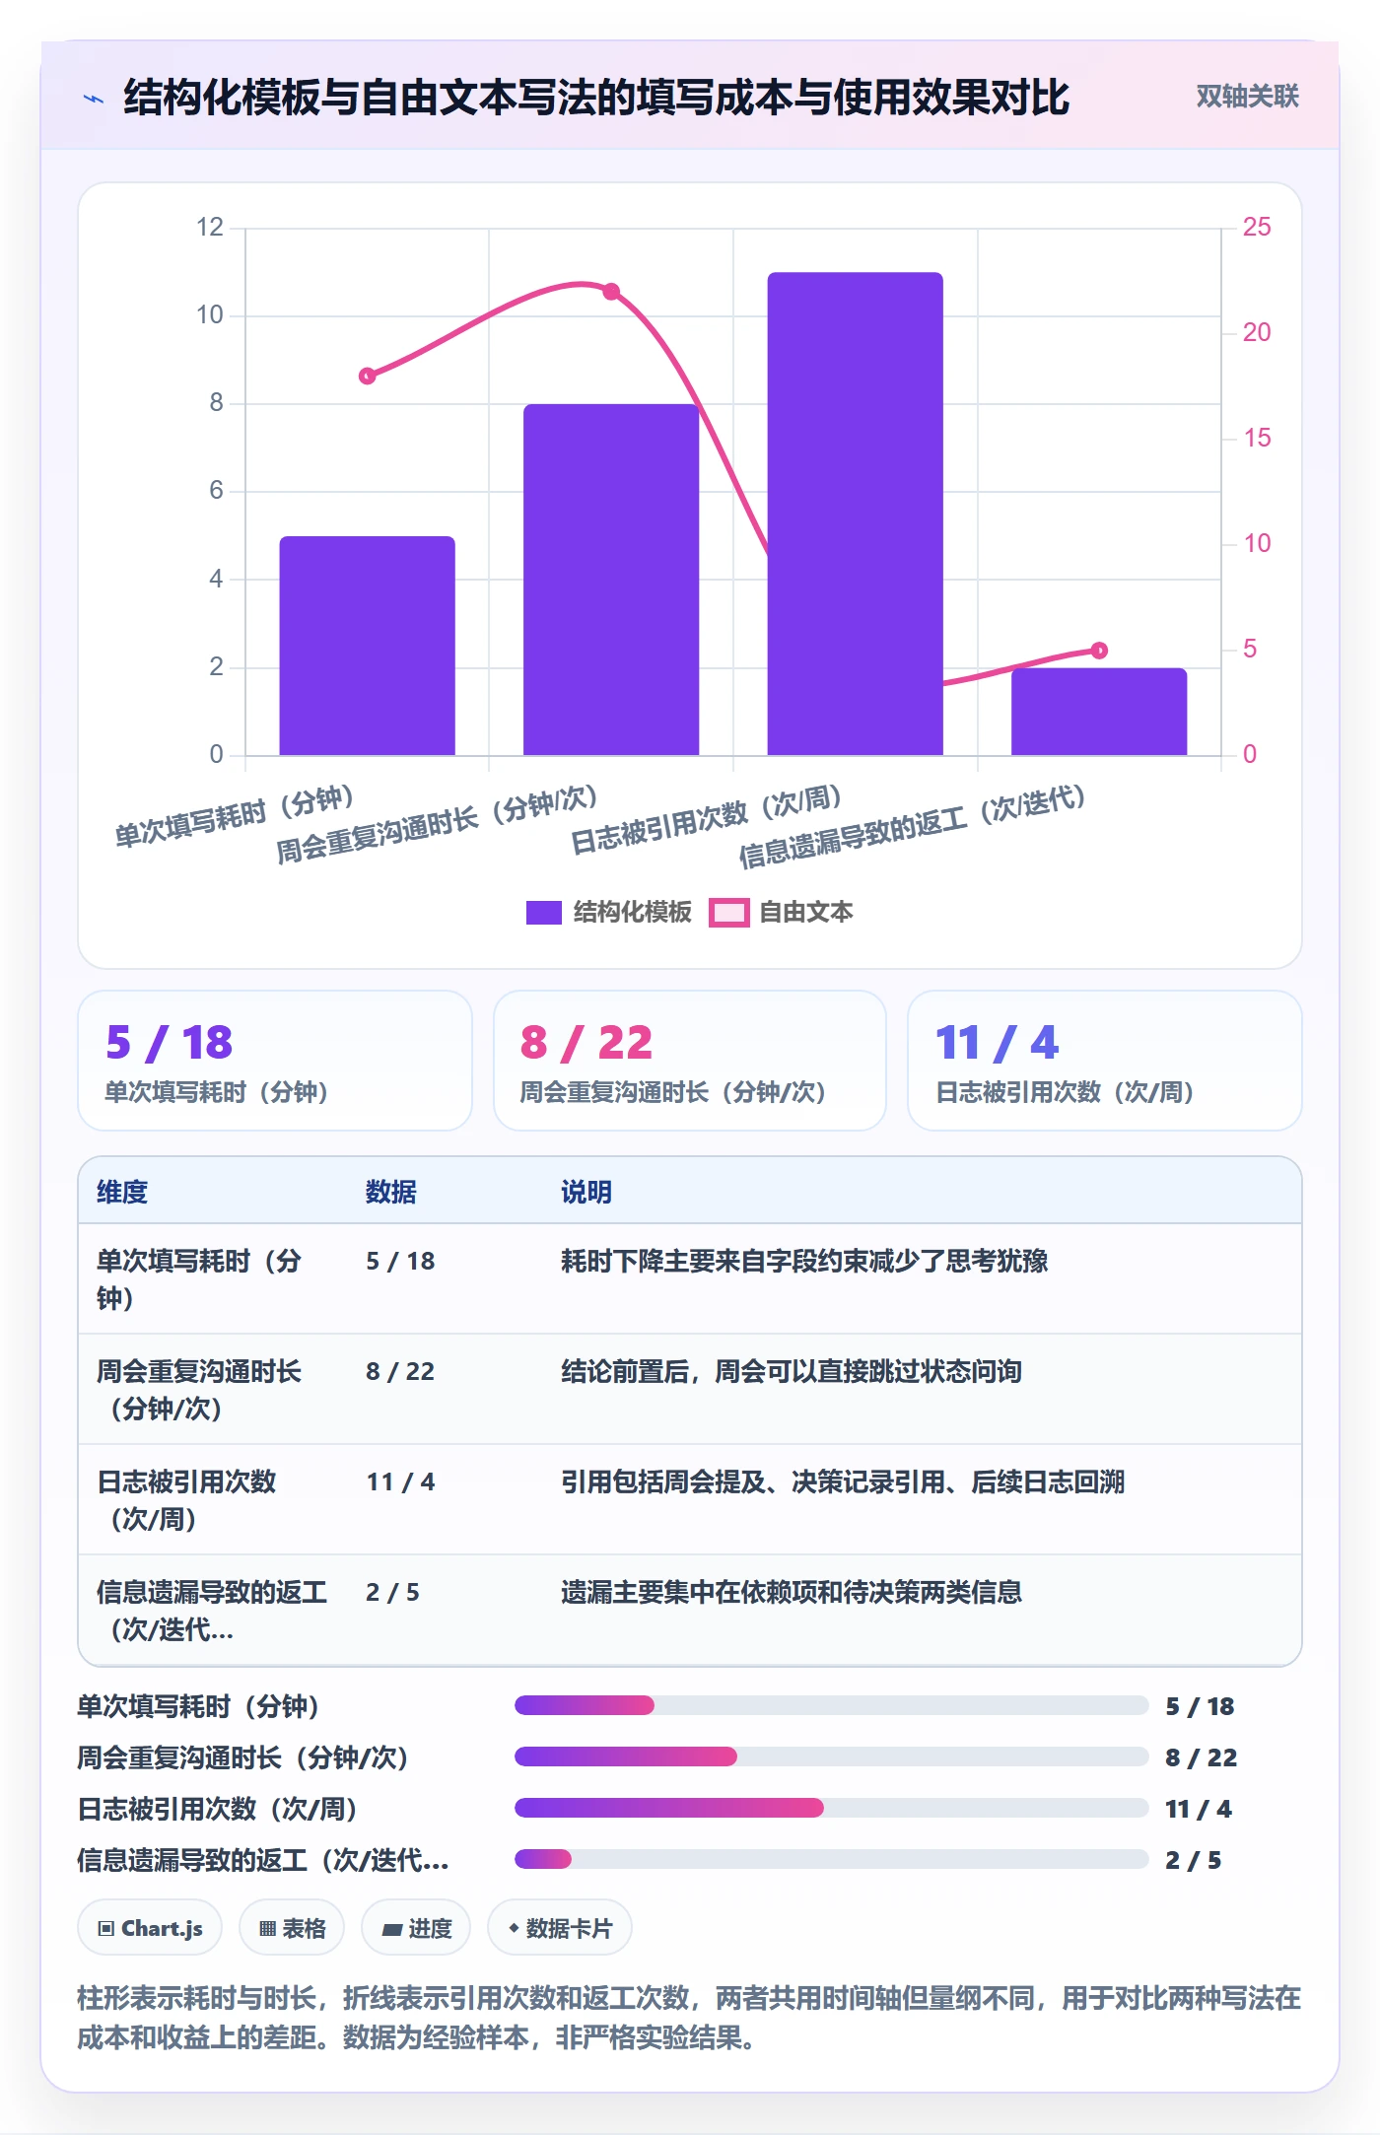Click the chart title heading text
This screenshot has height=2135, width=1380.
point(596,98)
